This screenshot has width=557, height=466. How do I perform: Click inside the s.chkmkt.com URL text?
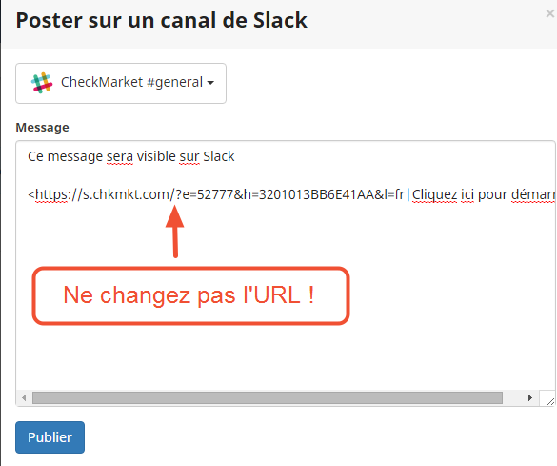[x=220, y=194]
